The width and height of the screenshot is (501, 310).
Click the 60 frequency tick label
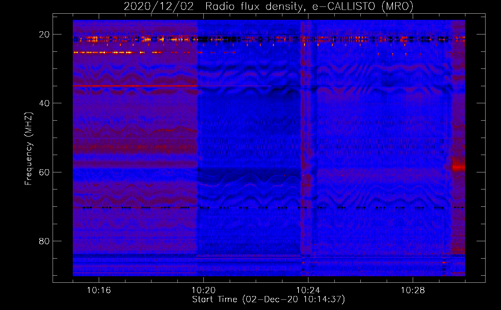tap(44, 172)
